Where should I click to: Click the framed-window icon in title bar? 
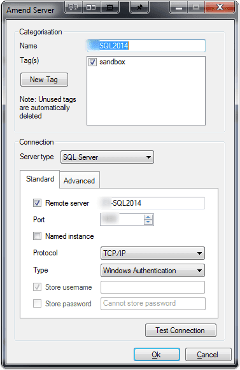click(x=109, y=7)
